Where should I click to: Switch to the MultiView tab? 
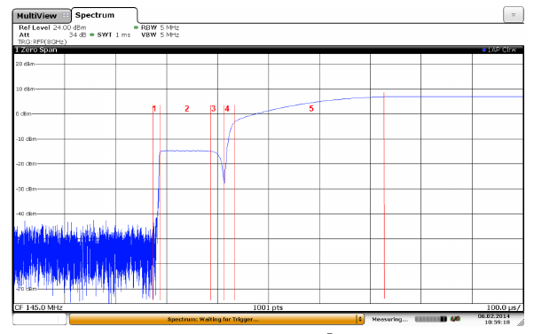(42, 16)
